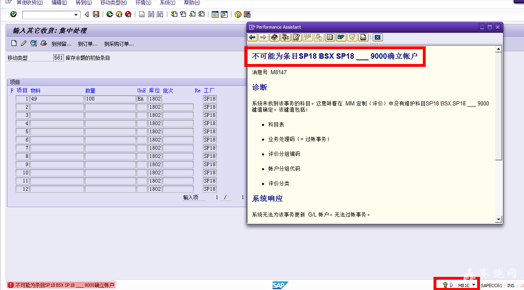This screenshot has width=524, height=290.
Task: Click Back arrow in Performance Assistant
Action: pos(253,37)
